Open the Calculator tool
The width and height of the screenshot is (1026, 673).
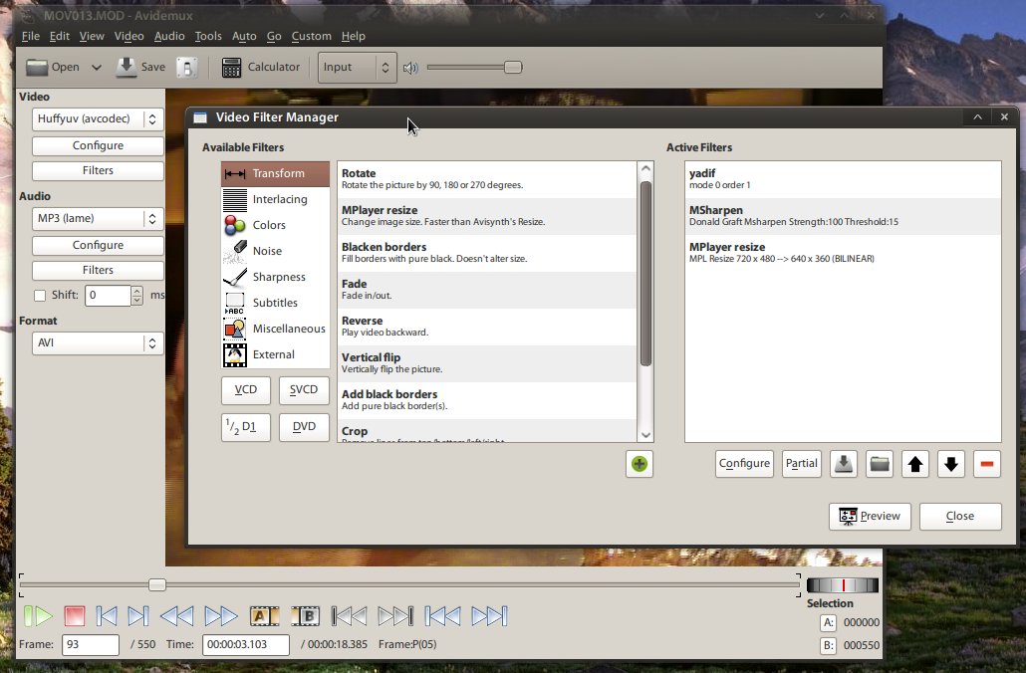pyautogui.click(x=260, y=68)
